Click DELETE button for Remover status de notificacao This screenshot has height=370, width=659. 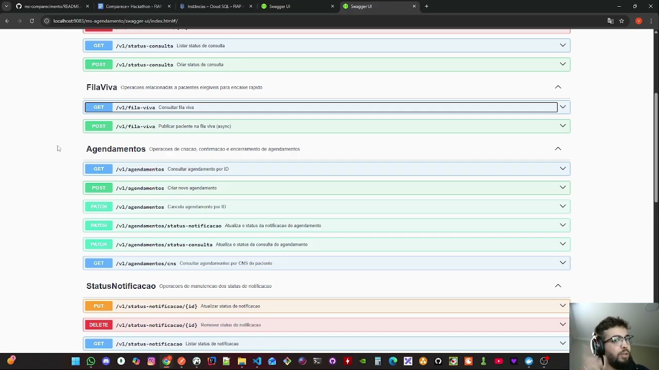99,325
